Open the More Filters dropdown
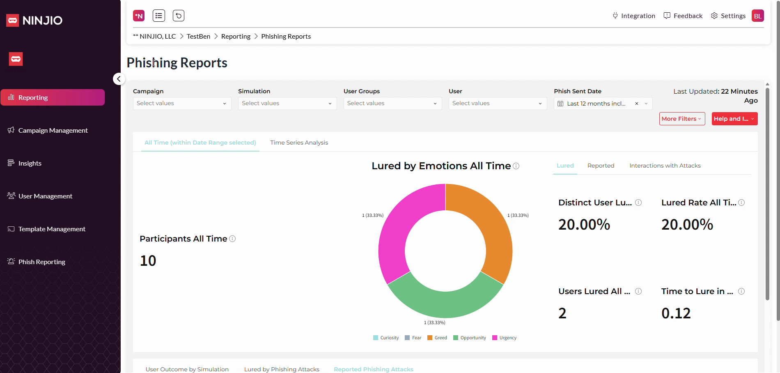 [681, 119]
